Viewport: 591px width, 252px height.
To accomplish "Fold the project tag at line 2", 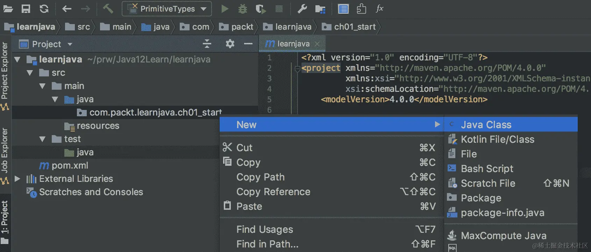I will pyautogui.click(x=297, y=68).
